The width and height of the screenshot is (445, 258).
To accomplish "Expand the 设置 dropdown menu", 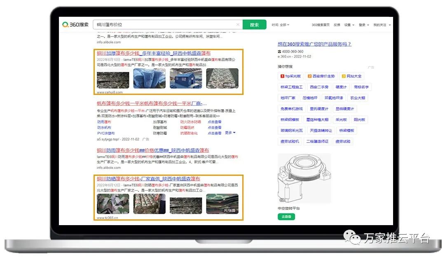I will coord(349,25).
